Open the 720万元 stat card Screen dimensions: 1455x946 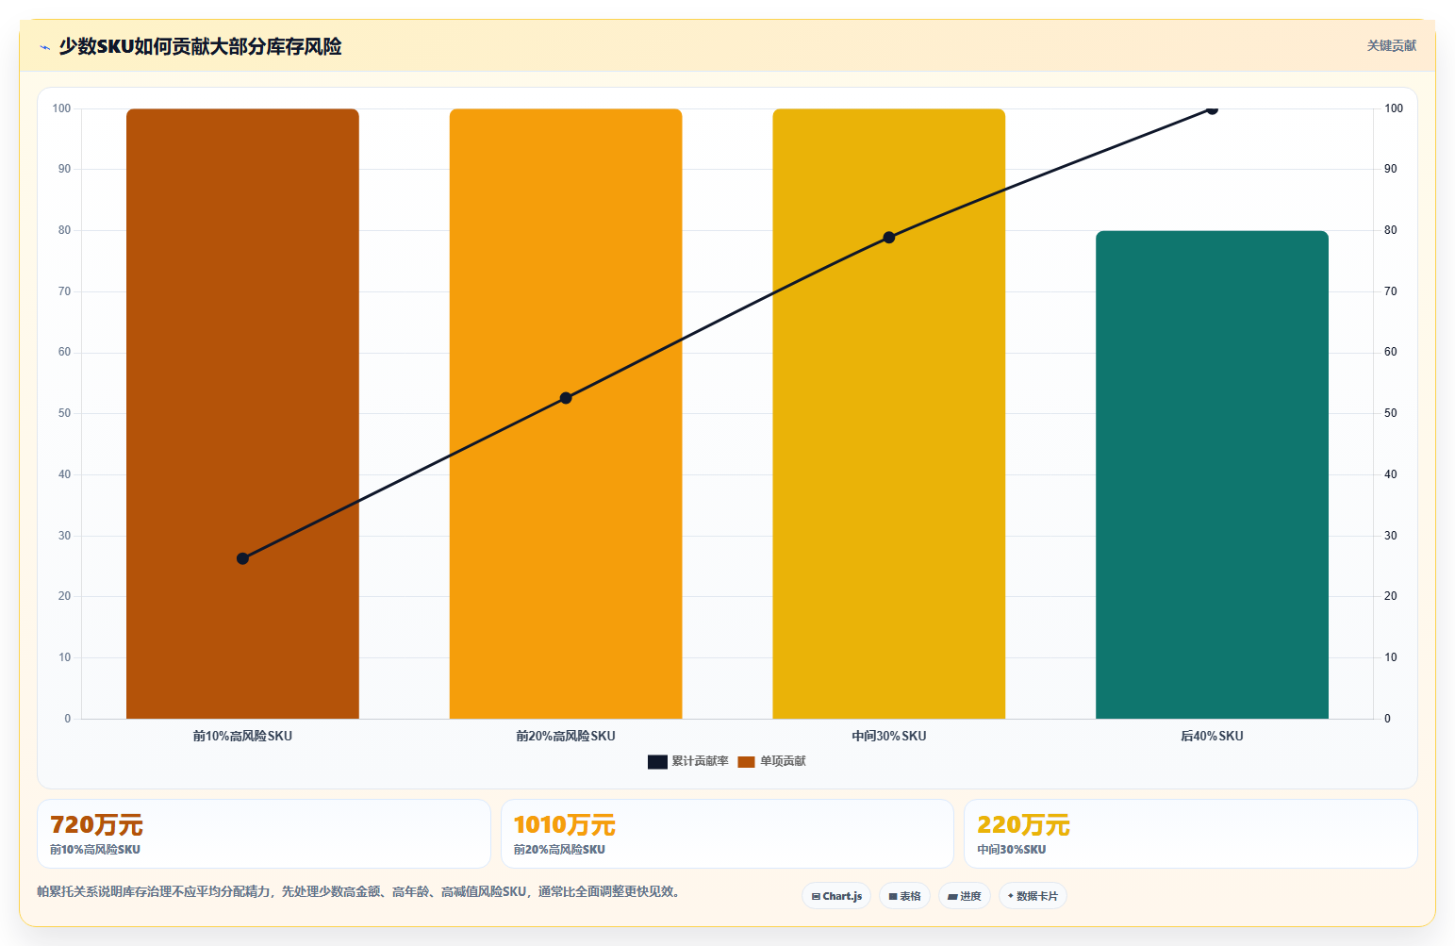[x=264, y=834]
